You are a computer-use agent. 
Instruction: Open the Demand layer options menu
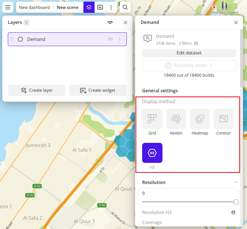click(120, 39)
